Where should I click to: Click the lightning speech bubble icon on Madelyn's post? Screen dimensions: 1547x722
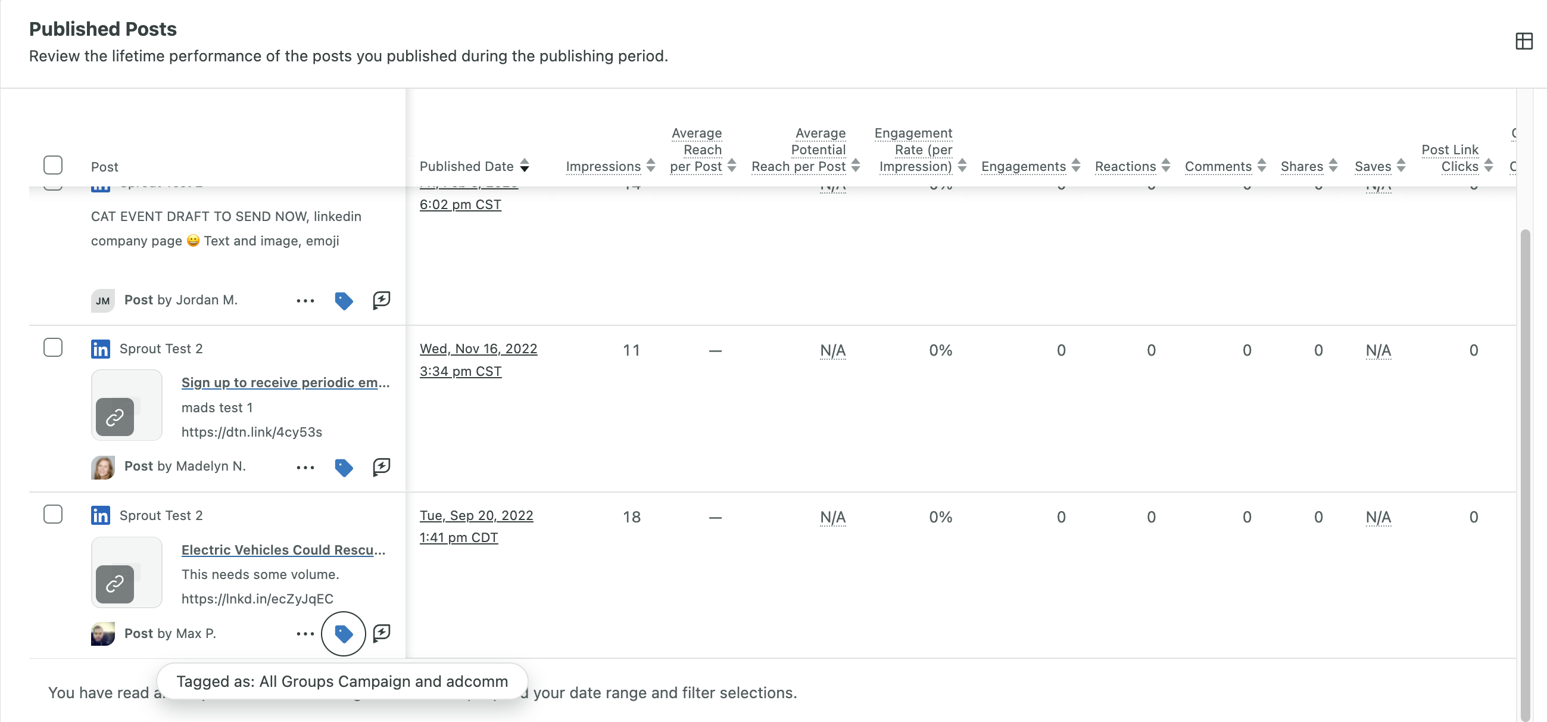point(381,466)
